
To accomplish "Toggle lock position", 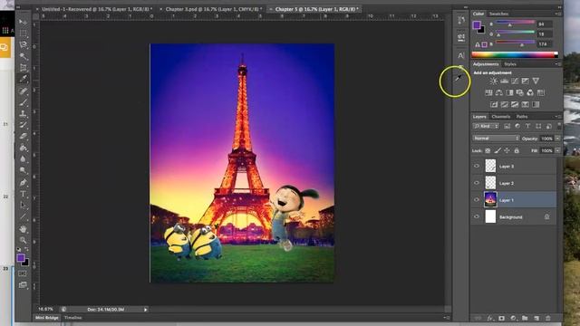I will coord(507,150).
